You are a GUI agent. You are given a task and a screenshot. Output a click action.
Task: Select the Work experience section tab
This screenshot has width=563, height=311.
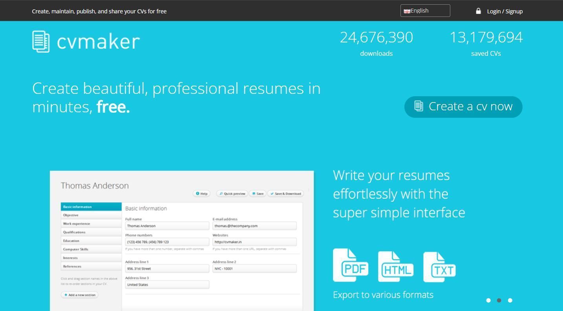(x=91, y=224)
